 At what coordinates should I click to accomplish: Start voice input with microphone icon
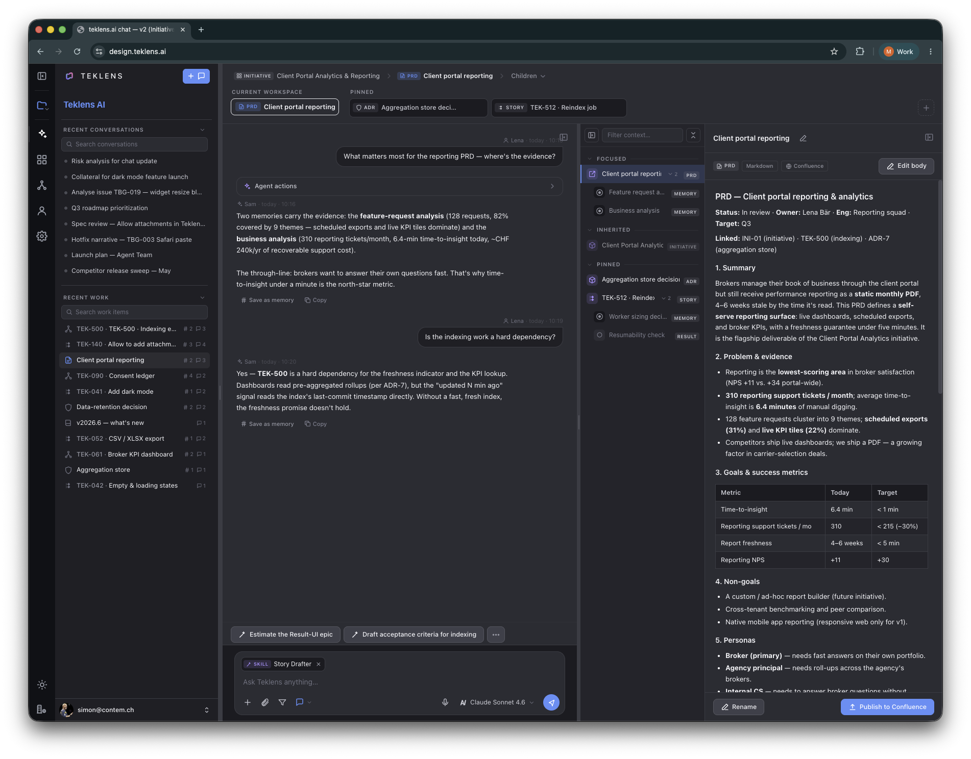point(445,702)
